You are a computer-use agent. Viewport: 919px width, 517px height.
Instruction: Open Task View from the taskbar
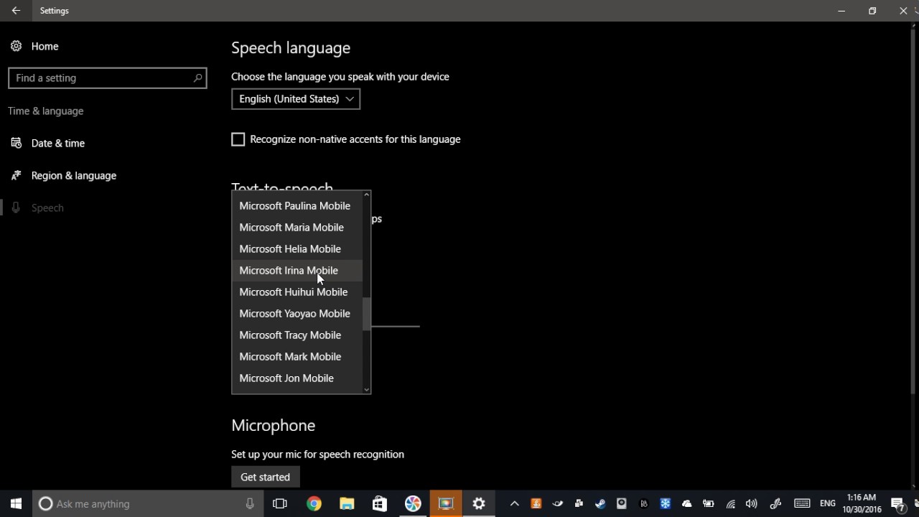tap(280, 504)
